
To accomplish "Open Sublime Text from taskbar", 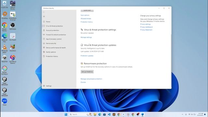I will tap(114, 114).
